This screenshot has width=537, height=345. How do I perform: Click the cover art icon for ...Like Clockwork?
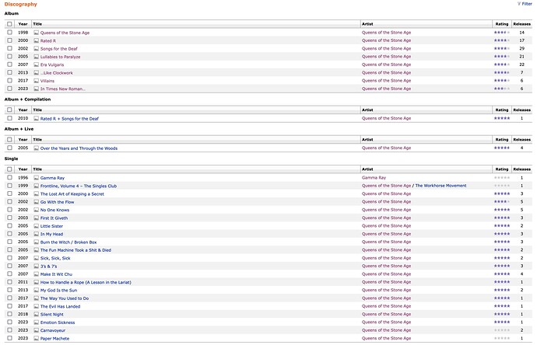[x=37, y=73]
